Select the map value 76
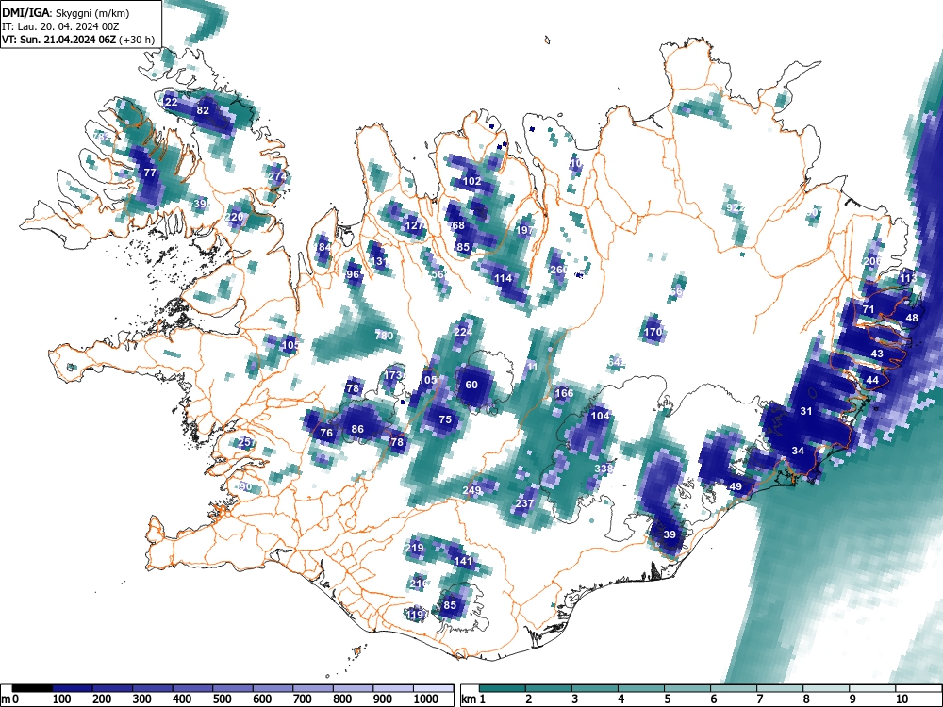943x707 pixels. 326,433
